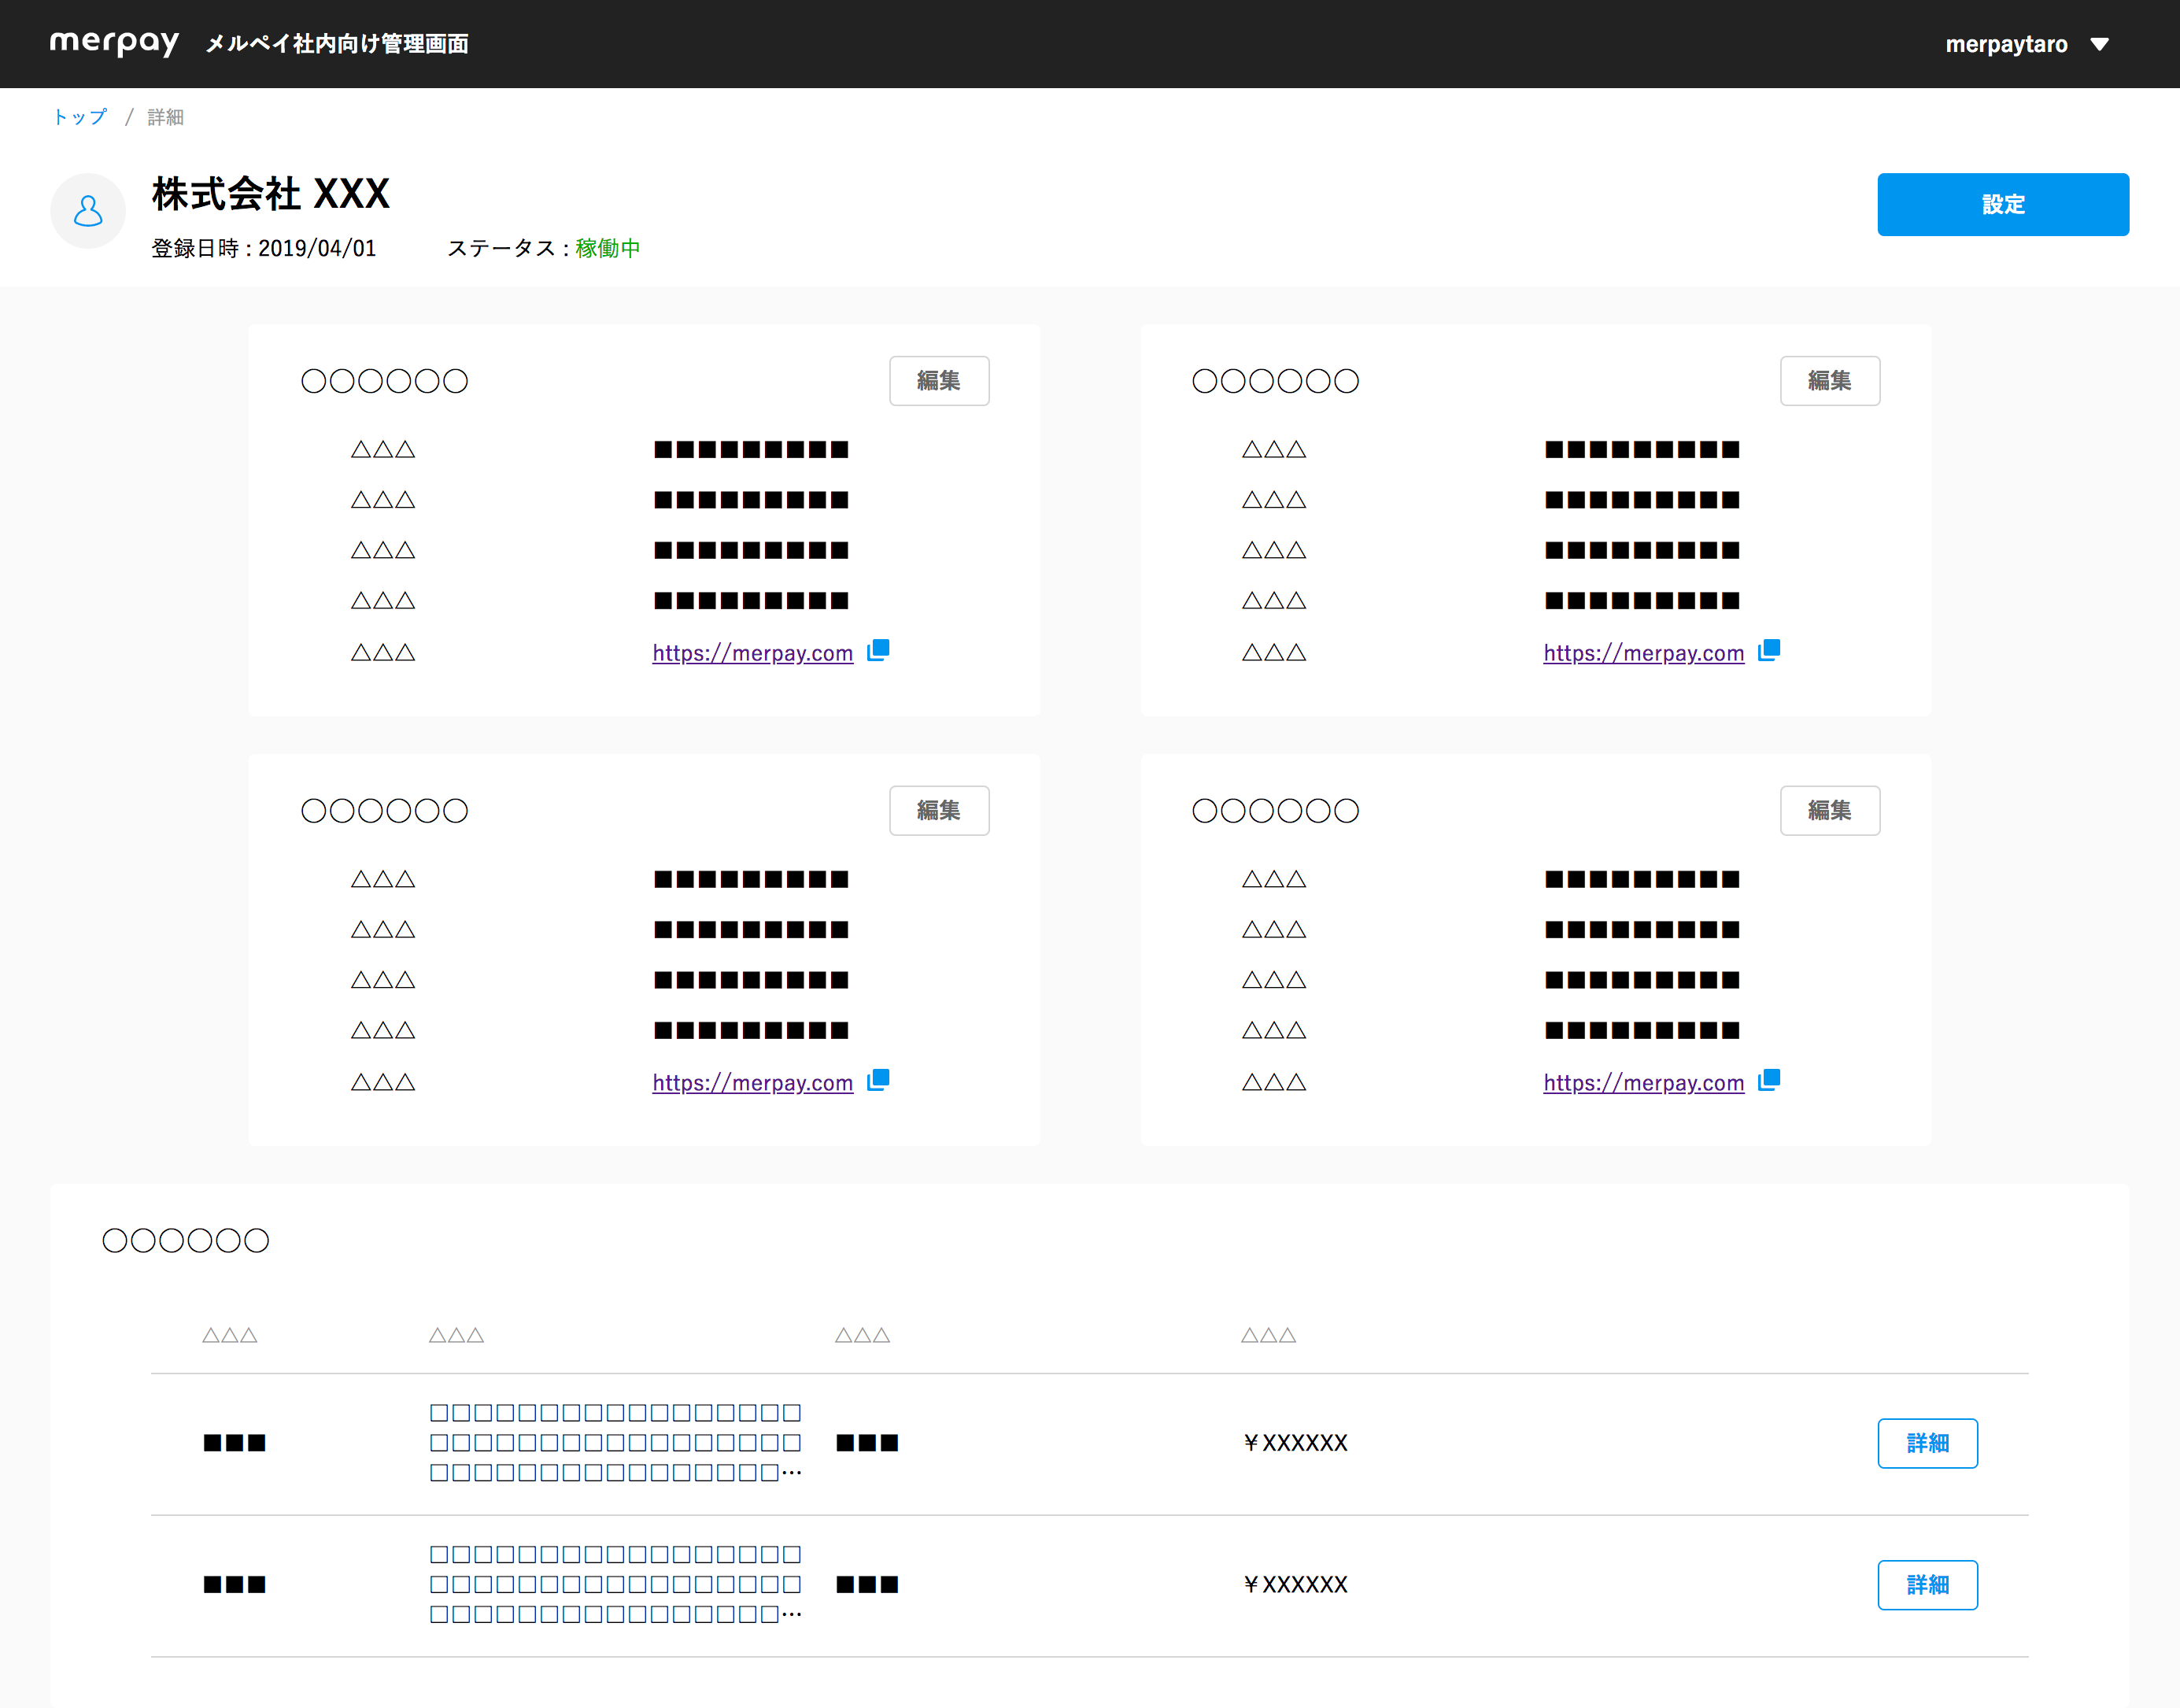
Task: Click the 稼働中 status label
Action: (608, 248)
